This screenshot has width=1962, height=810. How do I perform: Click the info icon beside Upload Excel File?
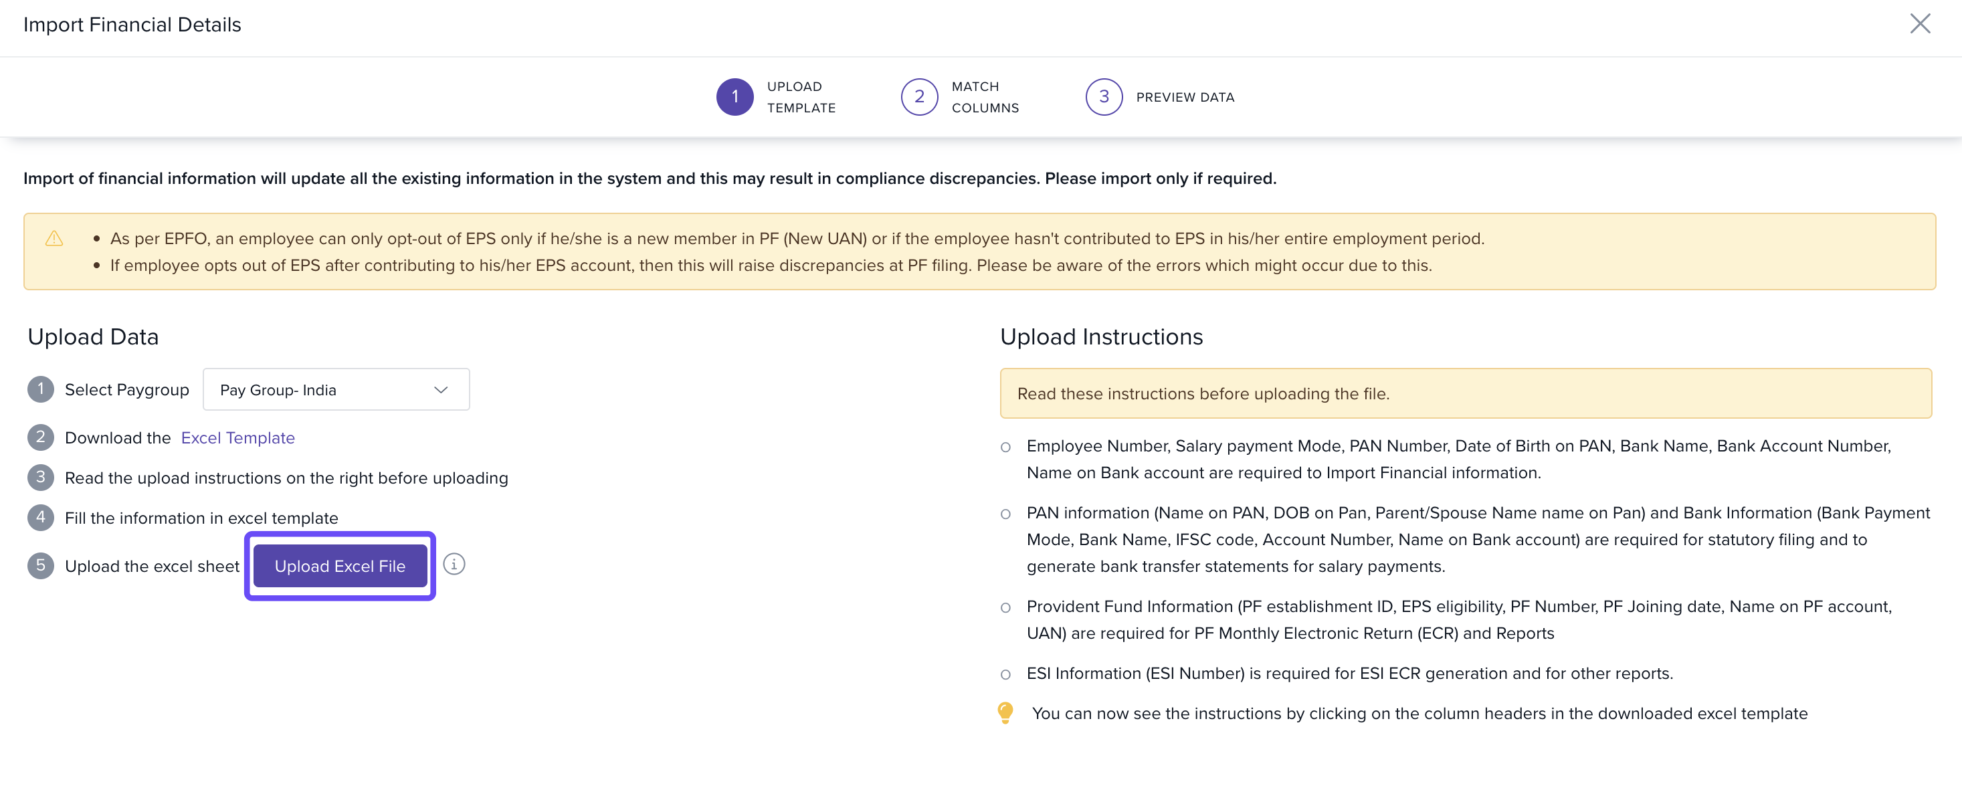454,564
